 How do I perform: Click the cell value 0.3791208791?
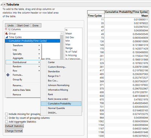[140, 92]
